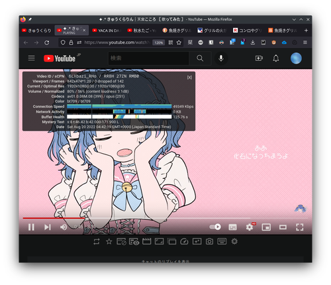The height and width of the screenshot is (285, 331).
Task: Reload the current page
Action: [x=46, y=42]
